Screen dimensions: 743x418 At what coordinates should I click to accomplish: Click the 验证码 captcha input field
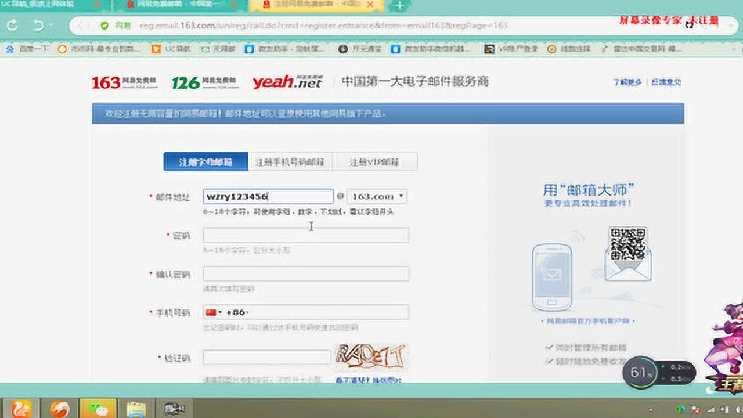267,358
